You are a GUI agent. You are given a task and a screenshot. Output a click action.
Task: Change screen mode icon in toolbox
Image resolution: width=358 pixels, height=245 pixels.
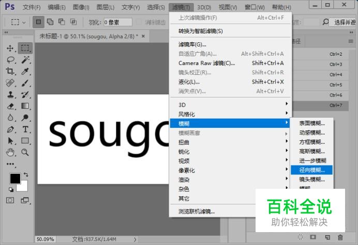pyautogui.click(x=25, y=200)
